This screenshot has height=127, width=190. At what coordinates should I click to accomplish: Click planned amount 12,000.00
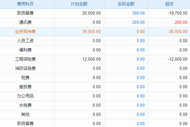(91, 59)
